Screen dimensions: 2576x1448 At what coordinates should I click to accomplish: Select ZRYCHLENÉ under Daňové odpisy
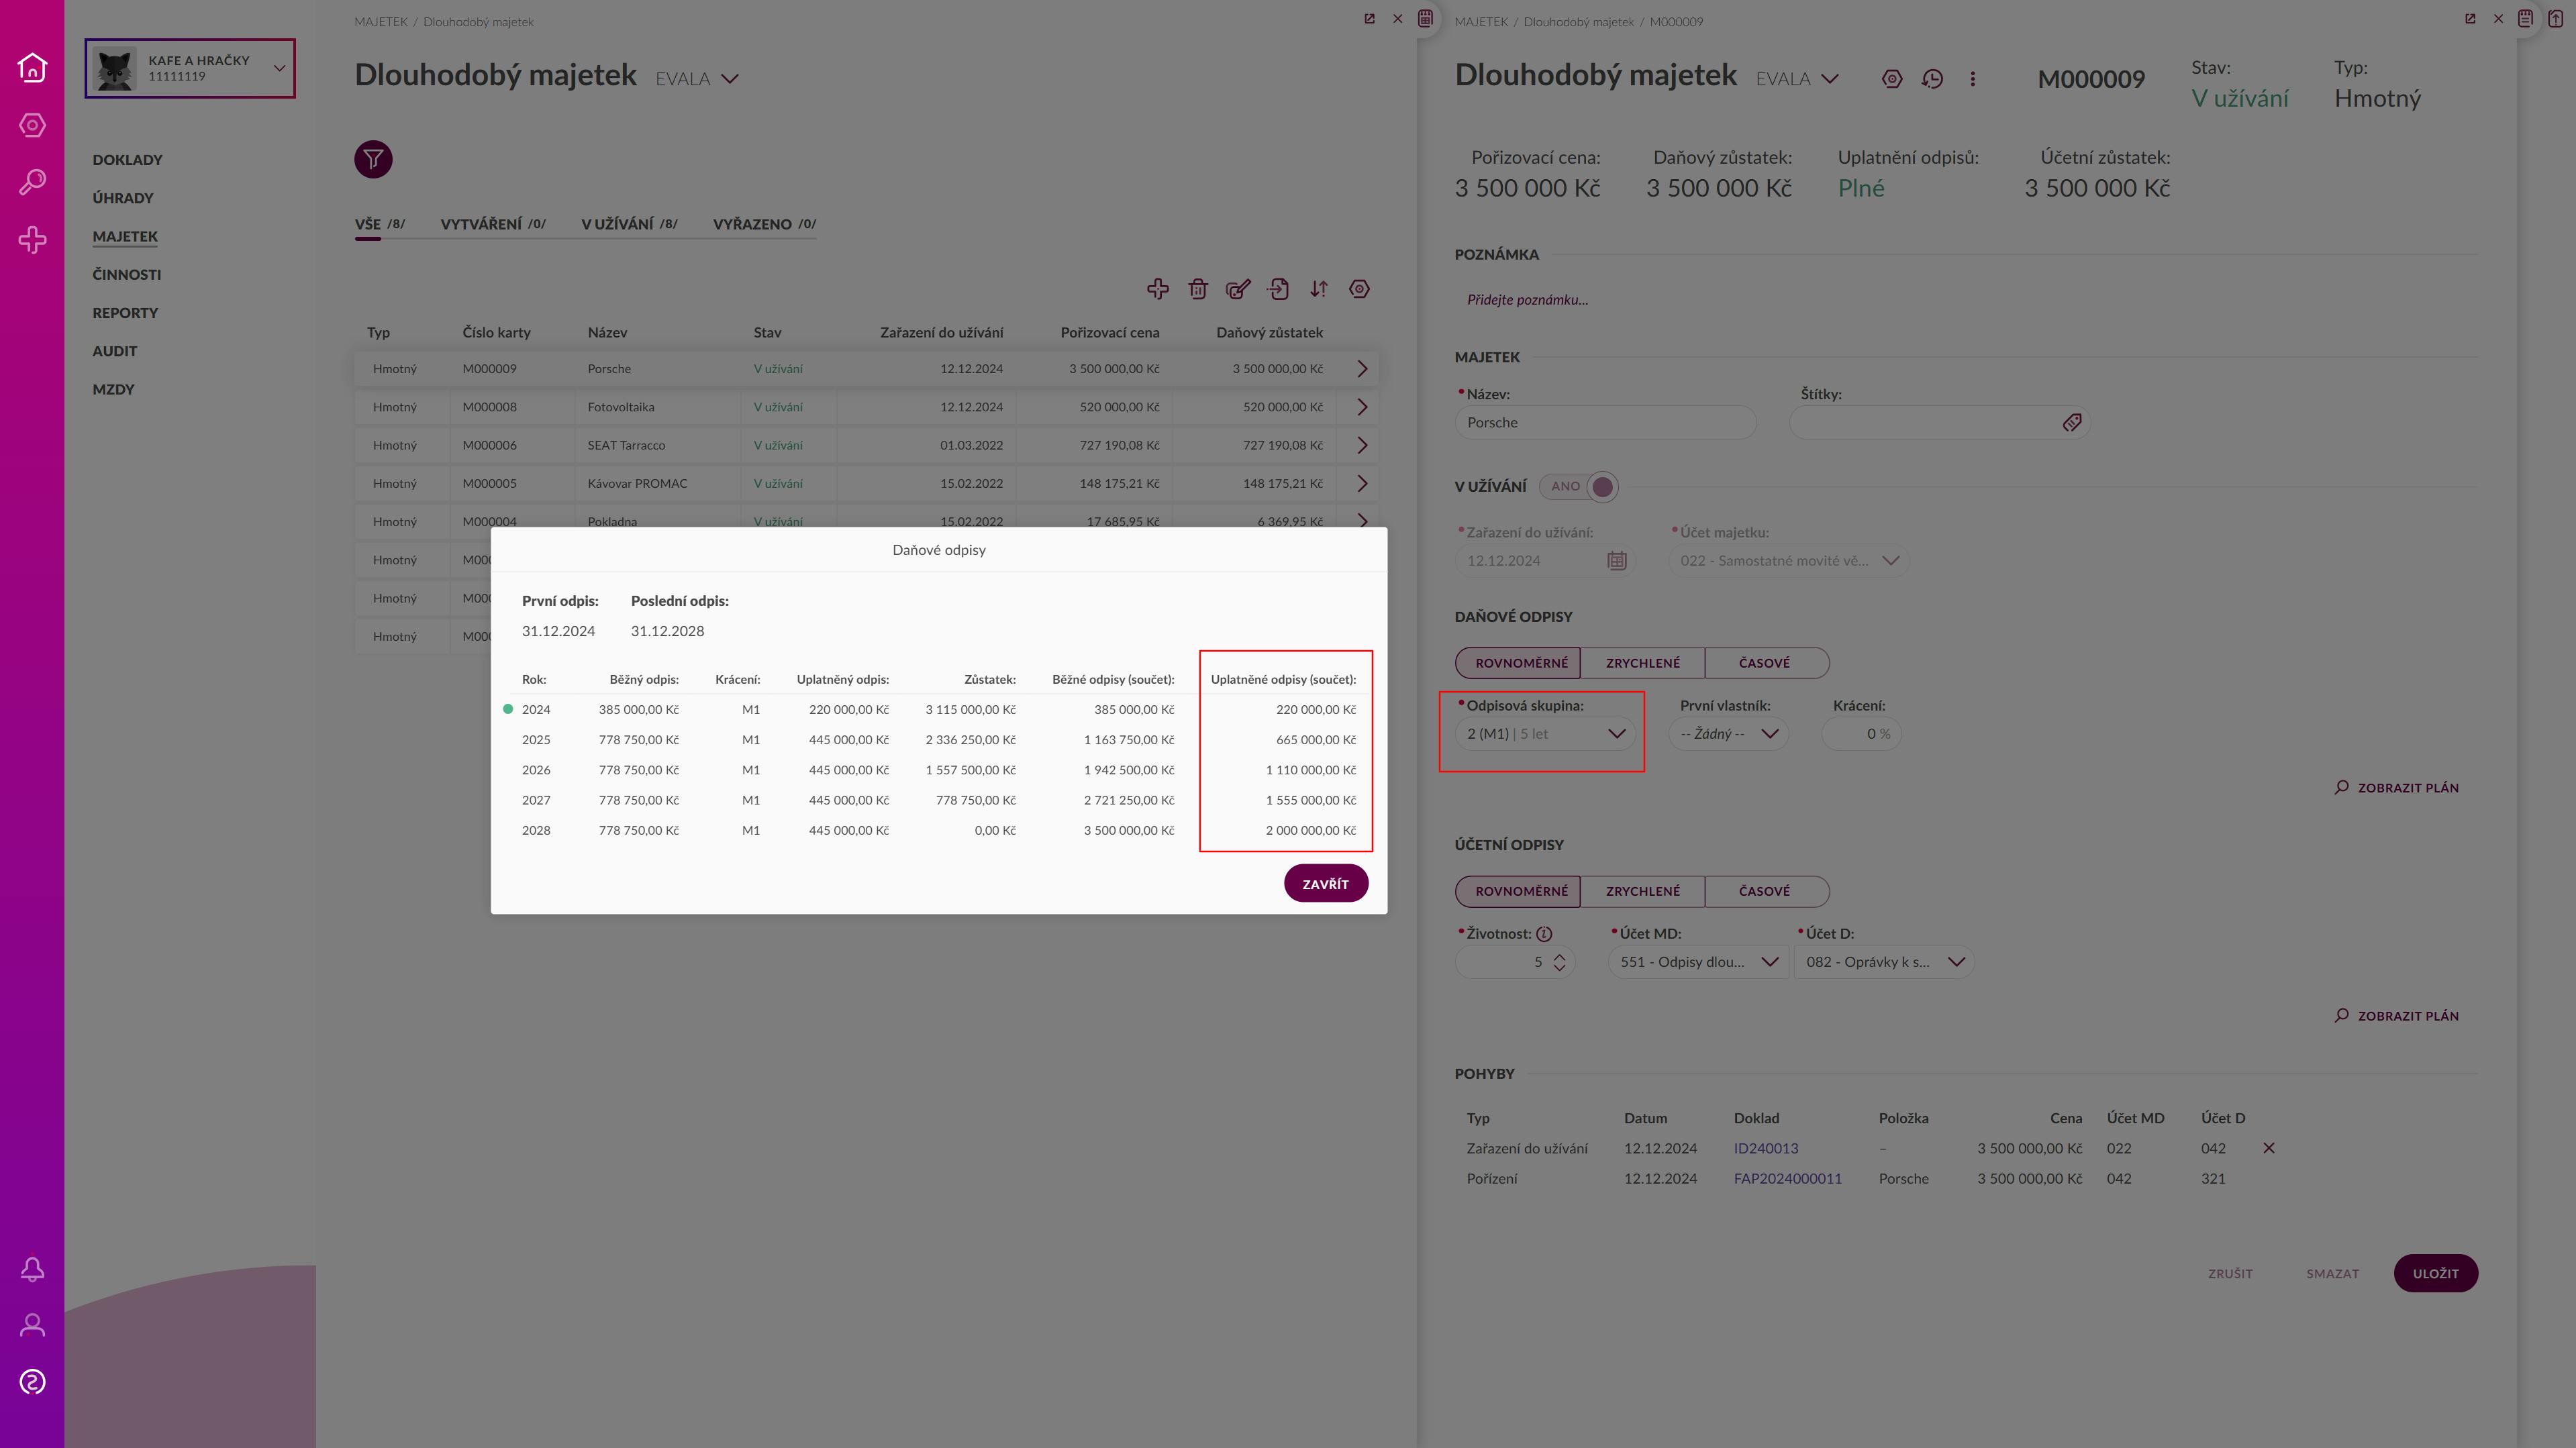coord(1642,663)
